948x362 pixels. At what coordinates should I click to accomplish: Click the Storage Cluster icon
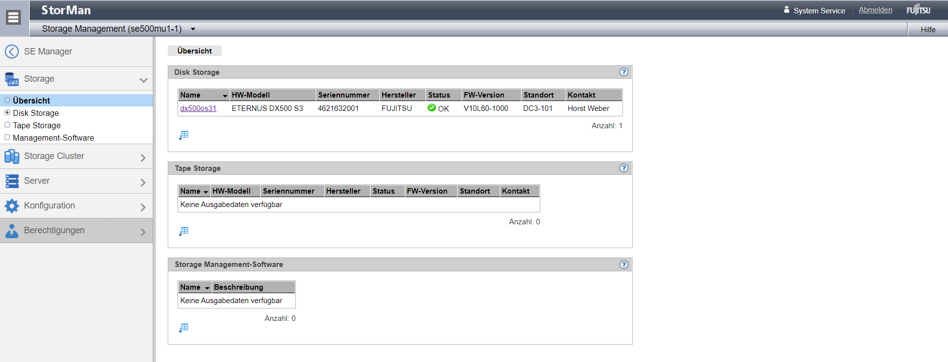click(x=12, y=156)
